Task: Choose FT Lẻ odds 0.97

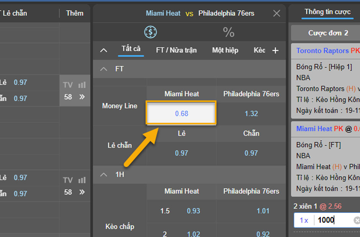Action: [x=182, y=153]
